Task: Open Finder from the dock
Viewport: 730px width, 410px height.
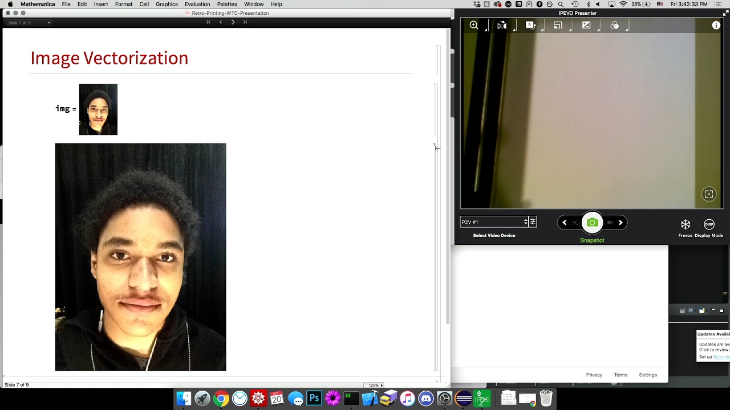Action: click(184, 398)
